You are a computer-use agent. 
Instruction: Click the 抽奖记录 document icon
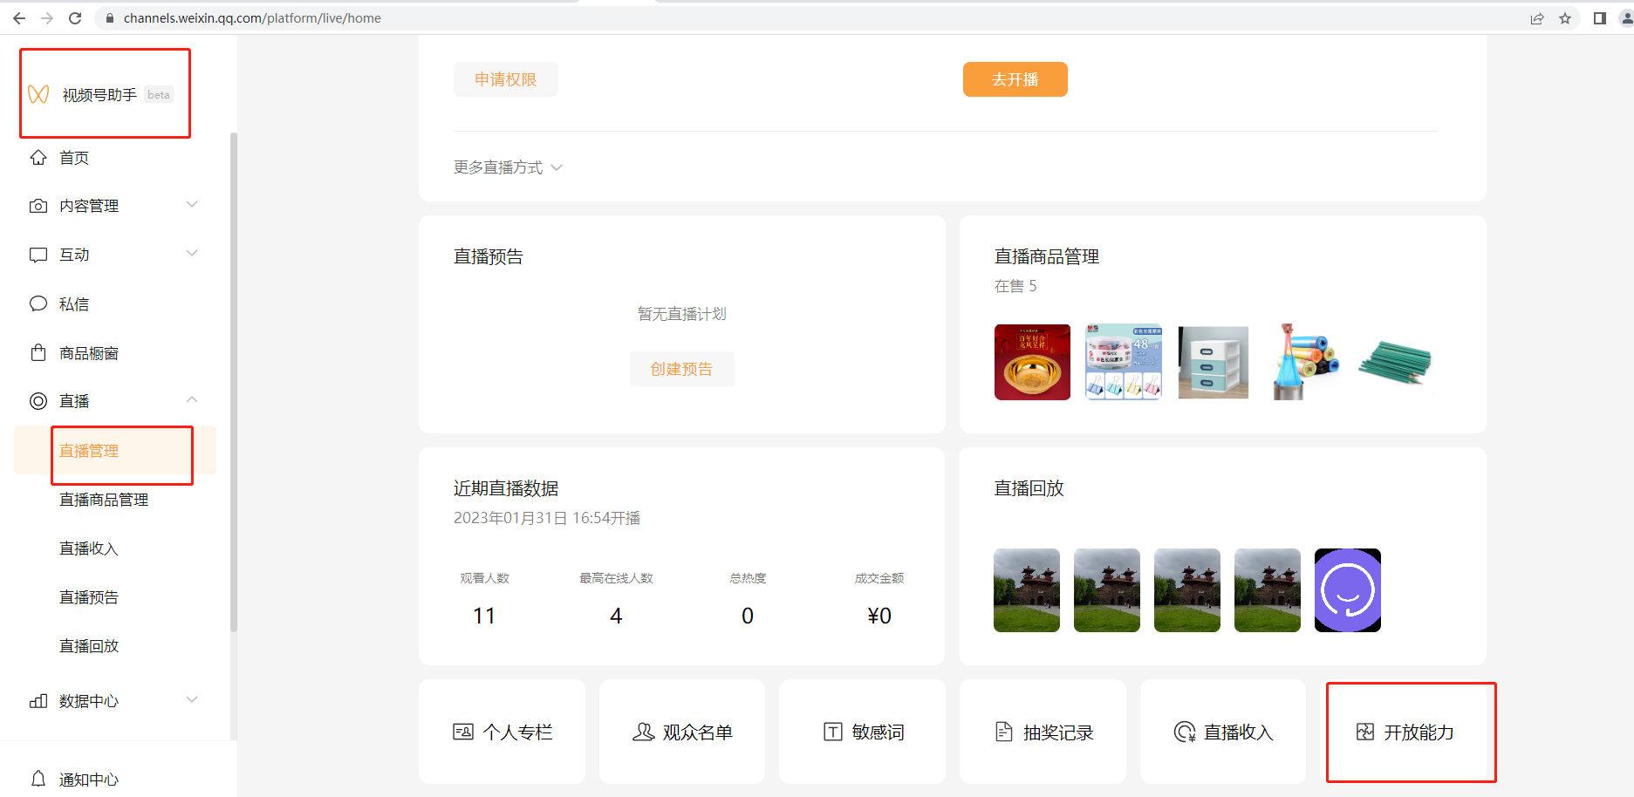[x=1004, y=732]
